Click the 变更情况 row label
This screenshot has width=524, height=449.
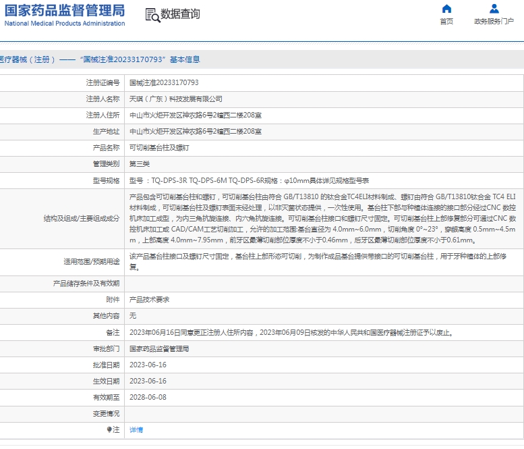pyautogui.click(x=106, y=414)
